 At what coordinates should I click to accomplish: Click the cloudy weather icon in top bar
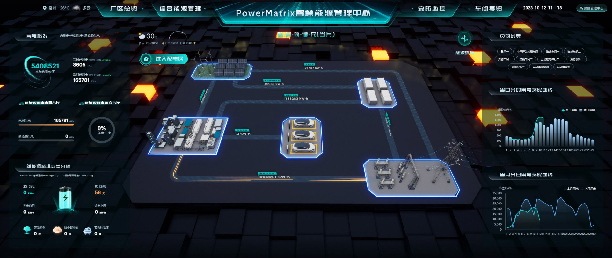76,8
